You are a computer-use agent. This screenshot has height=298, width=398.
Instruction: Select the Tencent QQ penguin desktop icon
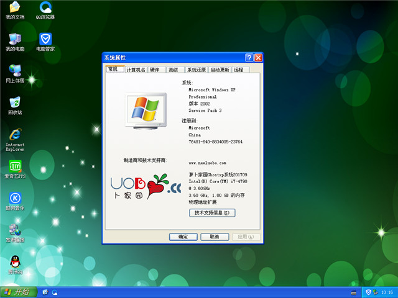[x=15, y=265]
